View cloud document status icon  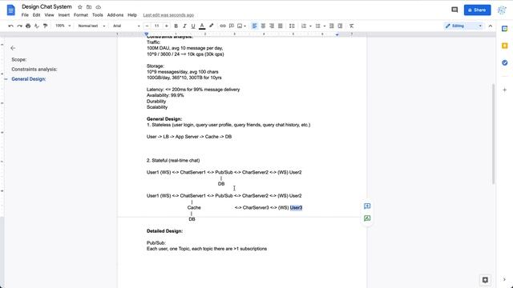point(98,7)
